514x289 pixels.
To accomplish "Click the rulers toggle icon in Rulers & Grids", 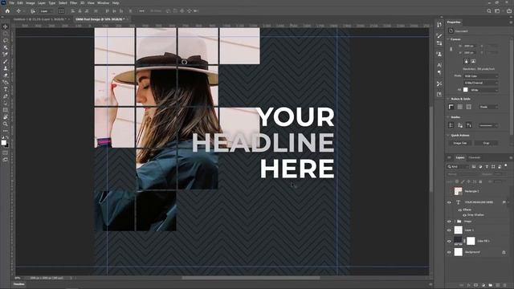I will click(451, 107).
